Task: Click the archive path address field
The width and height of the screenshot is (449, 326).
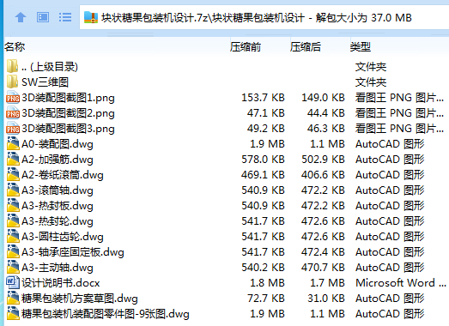Action: click(264, 17)
